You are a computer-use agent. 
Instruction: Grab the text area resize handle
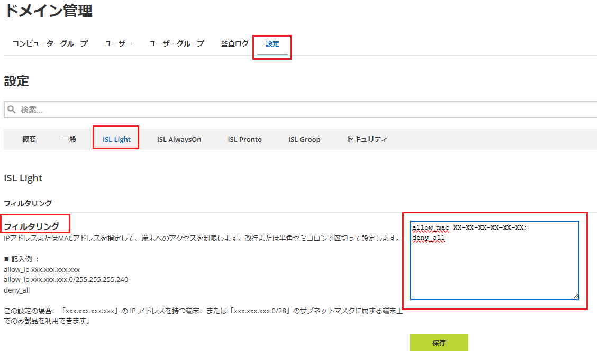pos(576,296)
